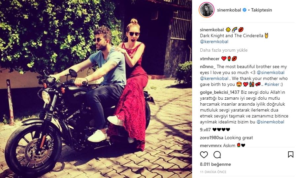Like the post with the heart icon
Image resolution: width=296 pixels, height=178 pixels.
[x=204, y=155]
